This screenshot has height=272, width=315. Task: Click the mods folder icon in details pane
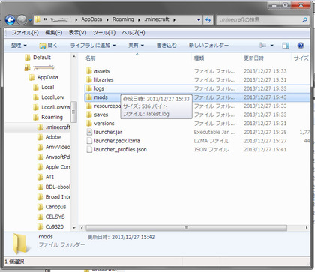click(x=21, y=244)
